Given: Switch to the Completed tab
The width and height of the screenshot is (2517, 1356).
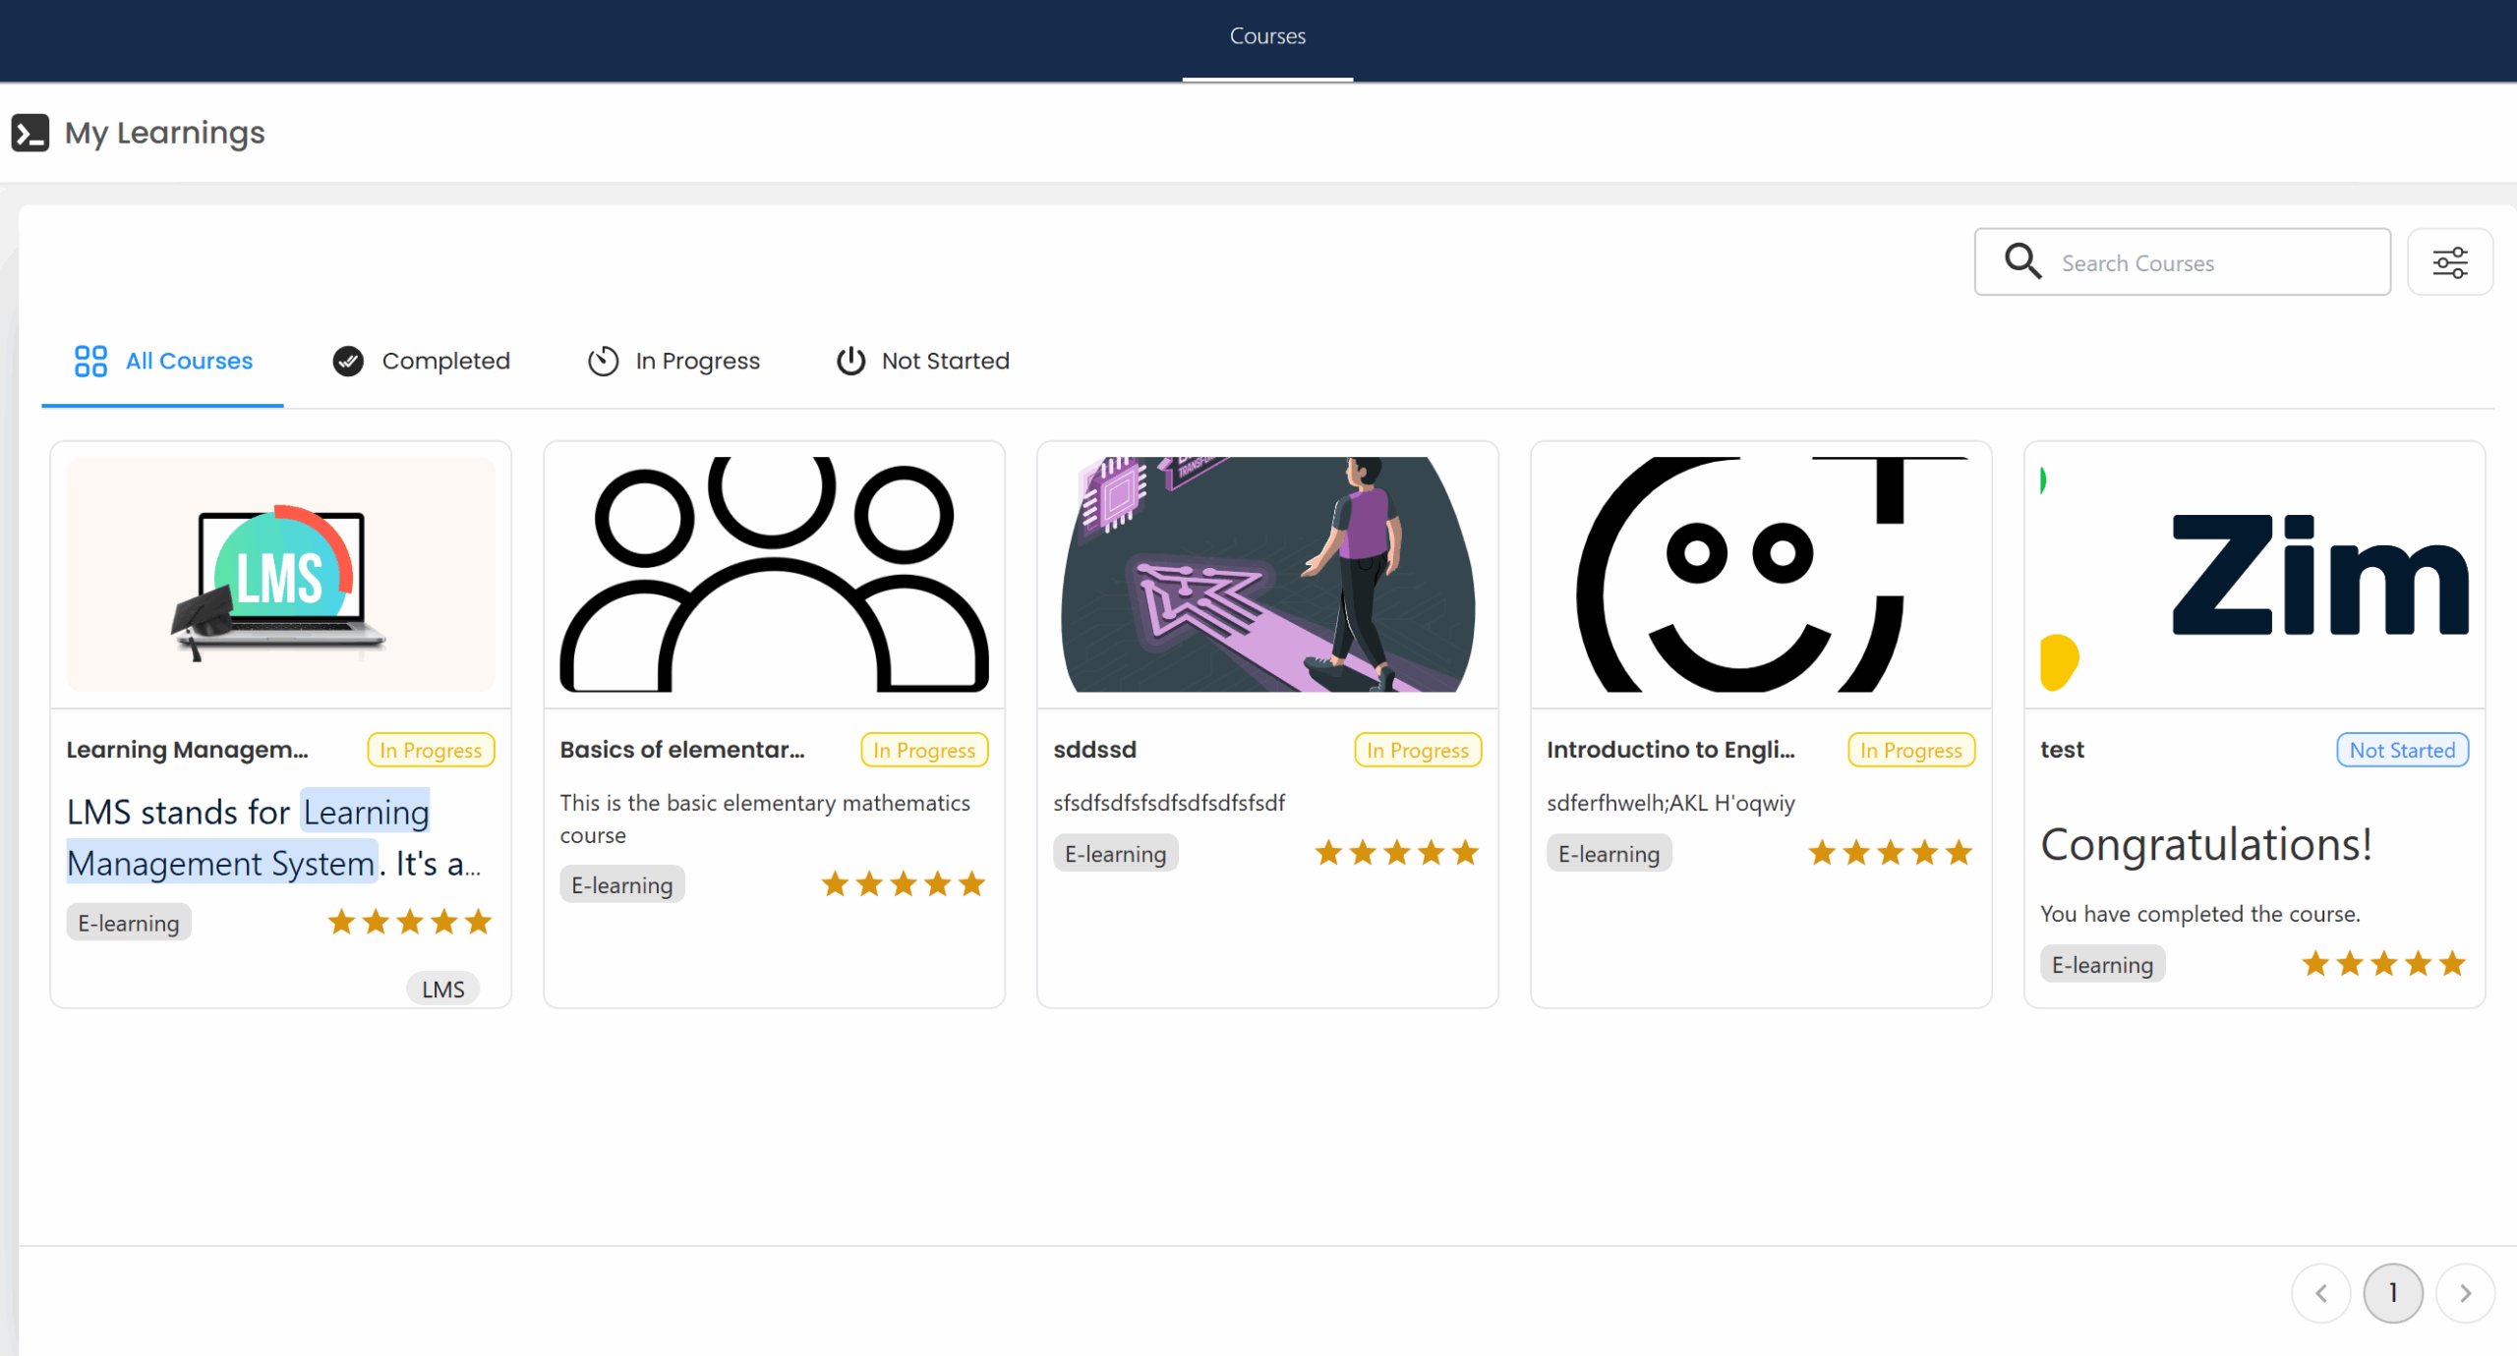Looking at the screenshot, I should (x=445, y=361).
